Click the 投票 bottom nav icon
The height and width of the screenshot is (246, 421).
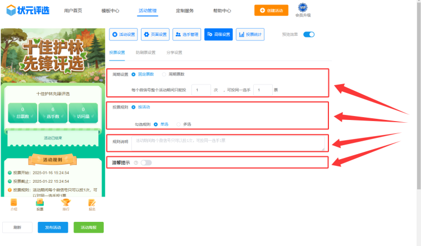(40, 205)
